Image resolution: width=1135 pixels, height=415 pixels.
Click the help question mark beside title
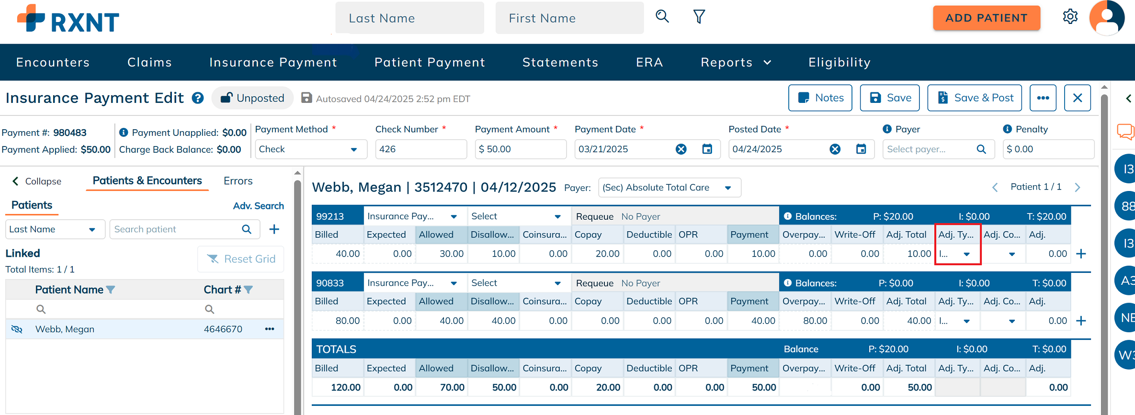point(197,98)
